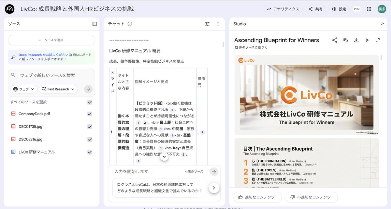Click the ソースを追加 button
Image resolution: width=391 pixels, height=209 pixels.
pyautogui.click(x=51, y=40)
